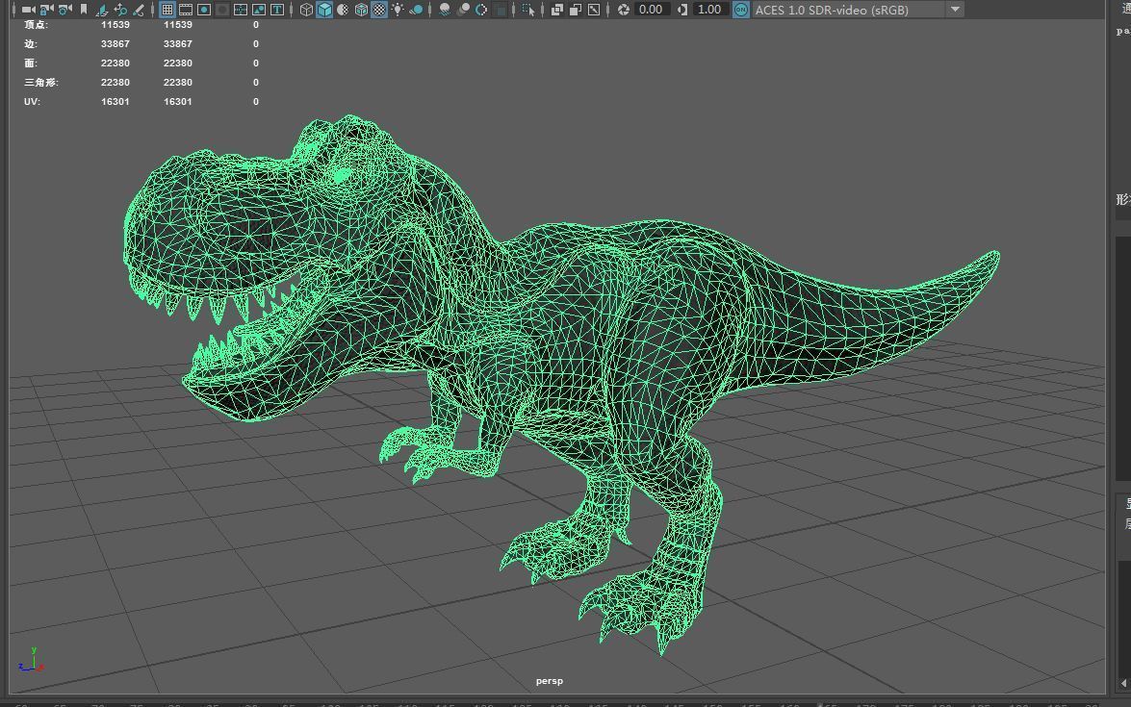Viewport: 1131px width, 707px height.
Task: Click the exposure field showing 0.00
Action: 651,10
